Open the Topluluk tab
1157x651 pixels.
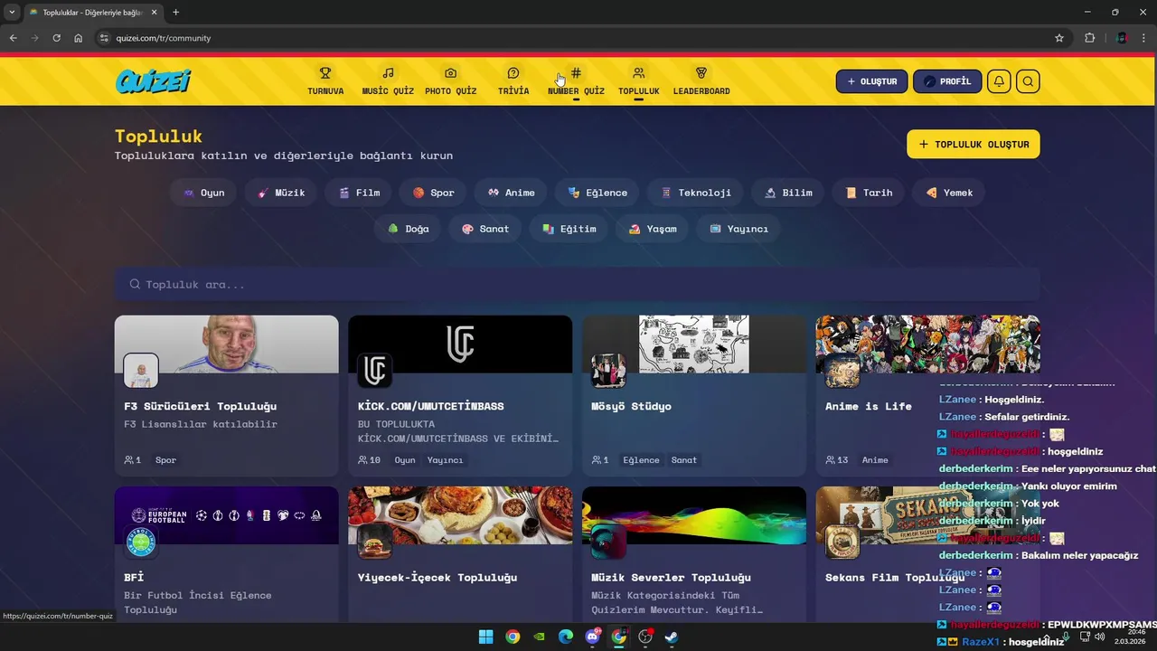coord(638,81)
